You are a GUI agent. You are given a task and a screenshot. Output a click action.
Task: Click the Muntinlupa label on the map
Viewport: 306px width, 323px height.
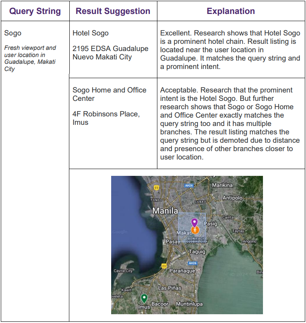coord(189,304)
